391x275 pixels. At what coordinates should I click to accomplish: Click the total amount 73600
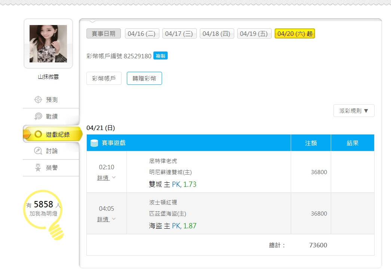pyautogui.click(x=318, y=245)
